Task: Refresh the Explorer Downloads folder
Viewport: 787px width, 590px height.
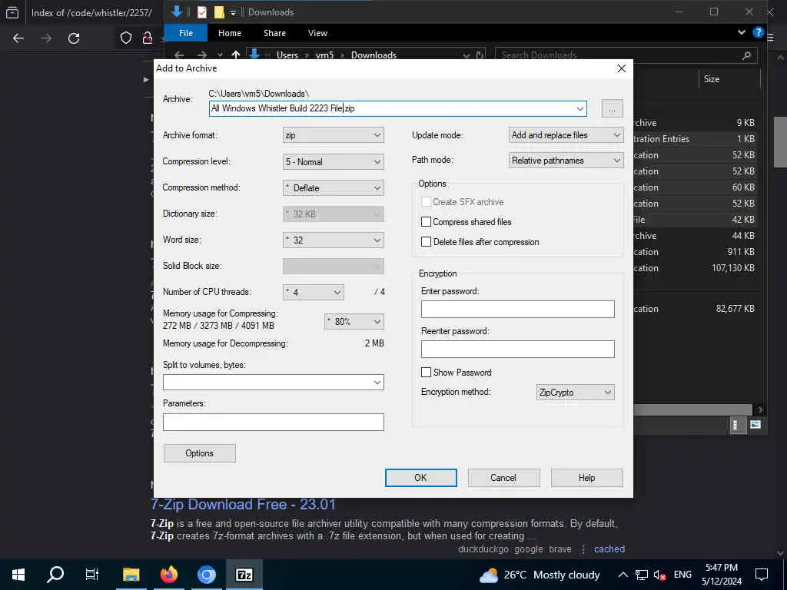Action: (480, 55)
